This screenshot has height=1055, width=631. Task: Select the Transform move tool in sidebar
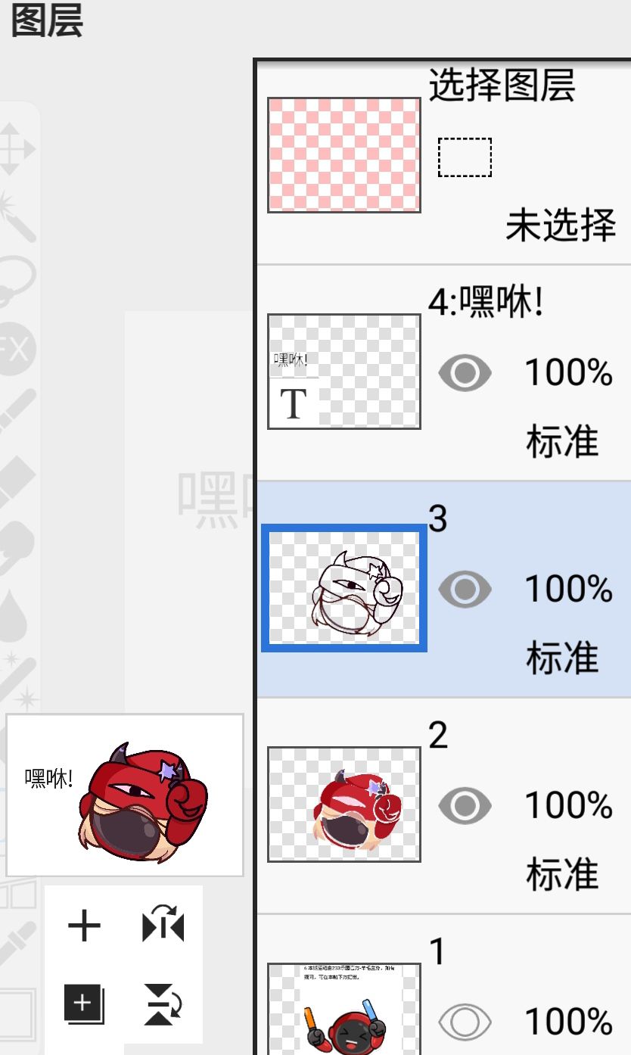(17, 148)
